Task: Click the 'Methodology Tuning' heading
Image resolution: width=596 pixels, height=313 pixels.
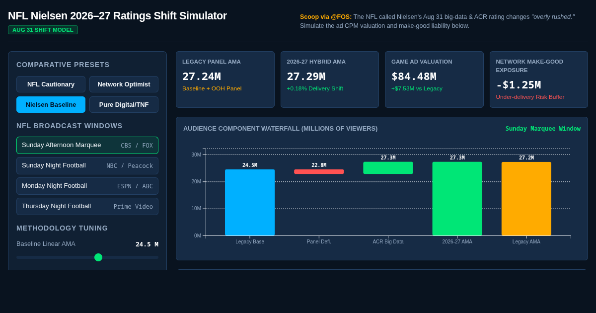Action: pos(62,228)
